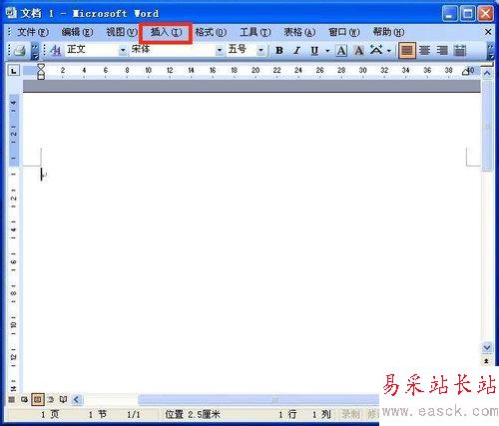The height and width of the screenshot is (426, 499).
Task: Click the character scaling icon
Action: pyautogui.click(x=376, y=51)
